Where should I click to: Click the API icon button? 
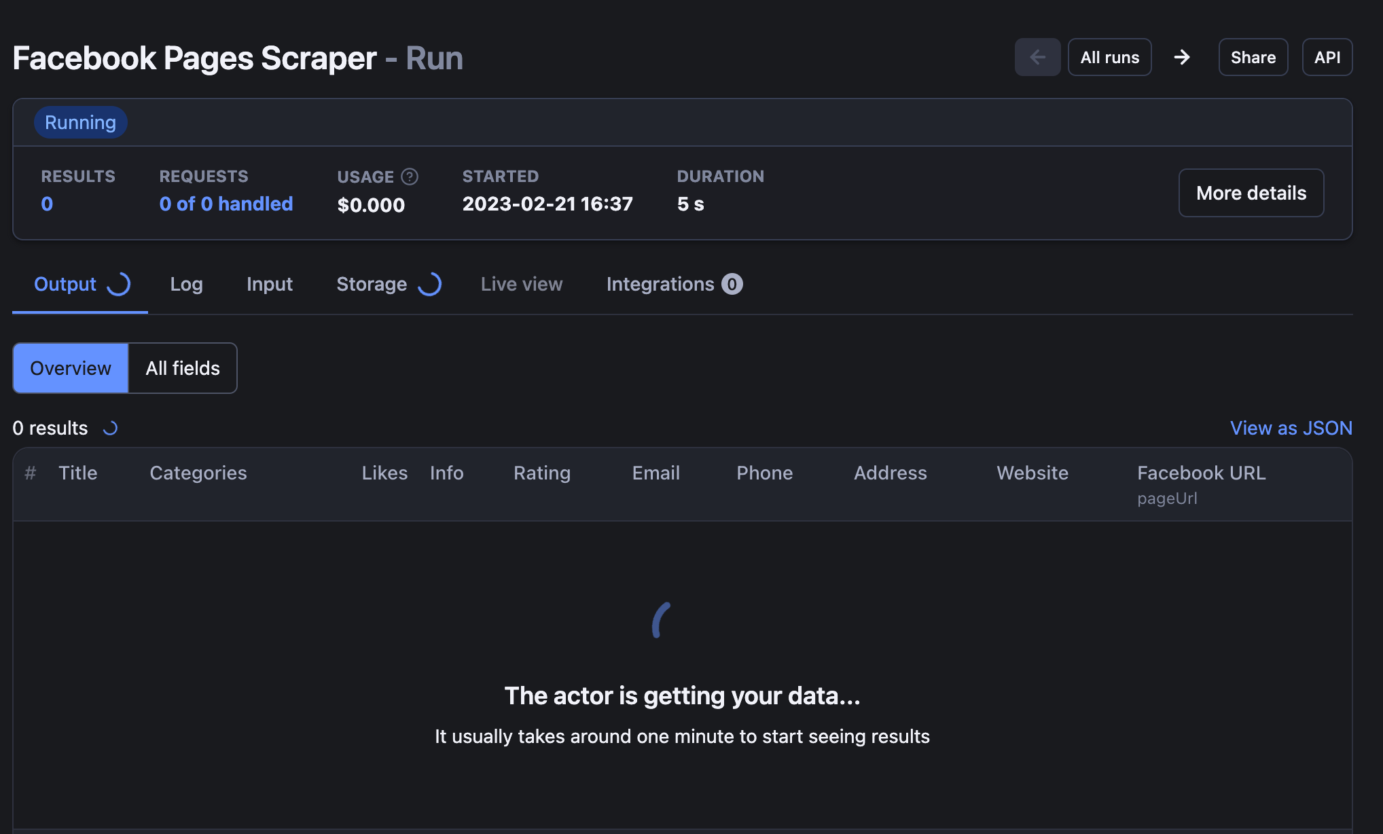[x=1328, y=56]
